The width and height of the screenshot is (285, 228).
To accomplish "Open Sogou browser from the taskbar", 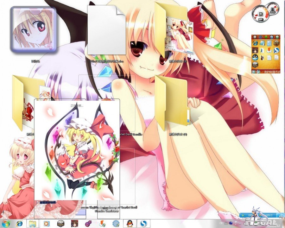I will tap(143, 223).
